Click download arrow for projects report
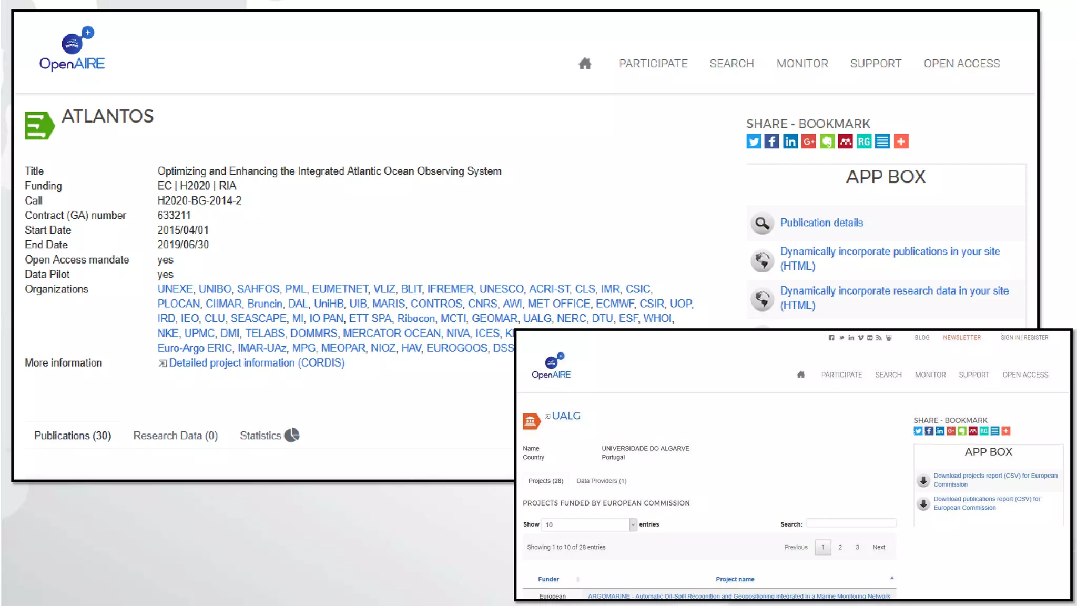Image resolution: width=1077 pixels, height=606 pixels. (x=923, y=480)
